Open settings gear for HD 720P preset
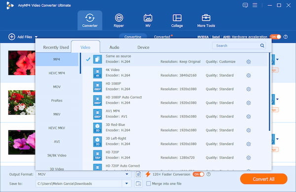This screenshot has width=296, height=192. pos(249,157)
